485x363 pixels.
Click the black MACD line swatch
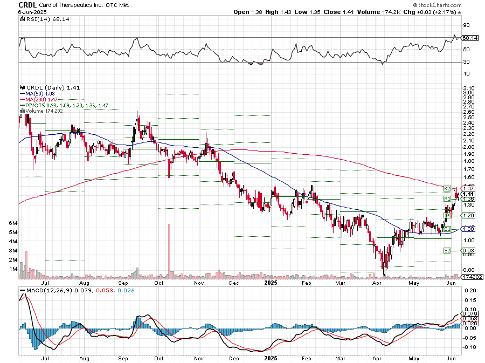coord(22,291)
